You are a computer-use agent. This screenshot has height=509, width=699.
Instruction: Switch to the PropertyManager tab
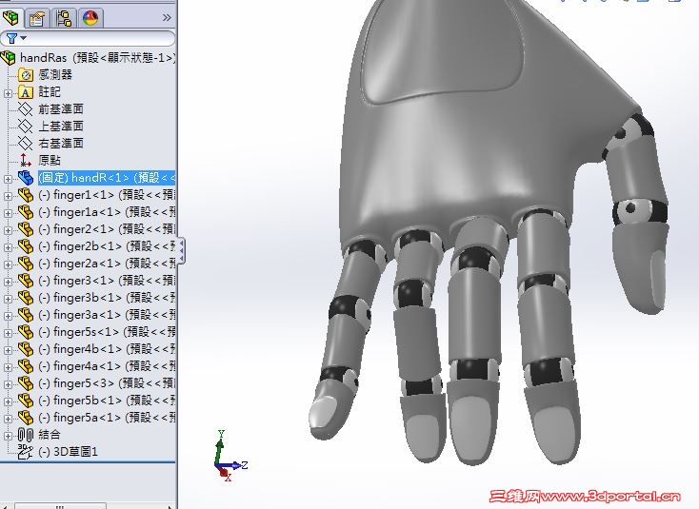[36, 18]
